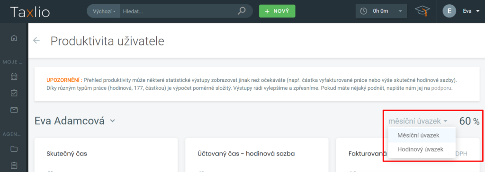
Task: Click the Eva user avatar circle
Action: [x=449, y=11]
